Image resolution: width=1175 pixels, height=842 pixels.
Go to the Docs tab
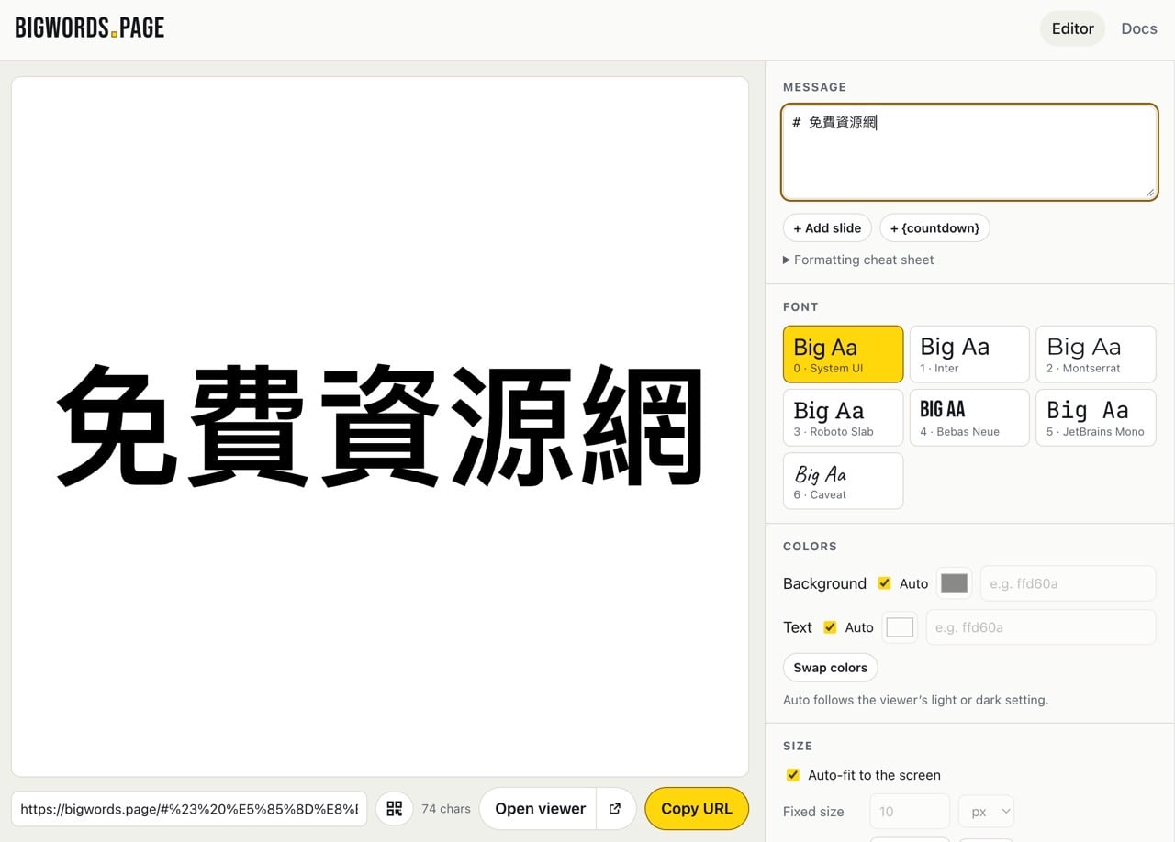[x=1139, y=28]
